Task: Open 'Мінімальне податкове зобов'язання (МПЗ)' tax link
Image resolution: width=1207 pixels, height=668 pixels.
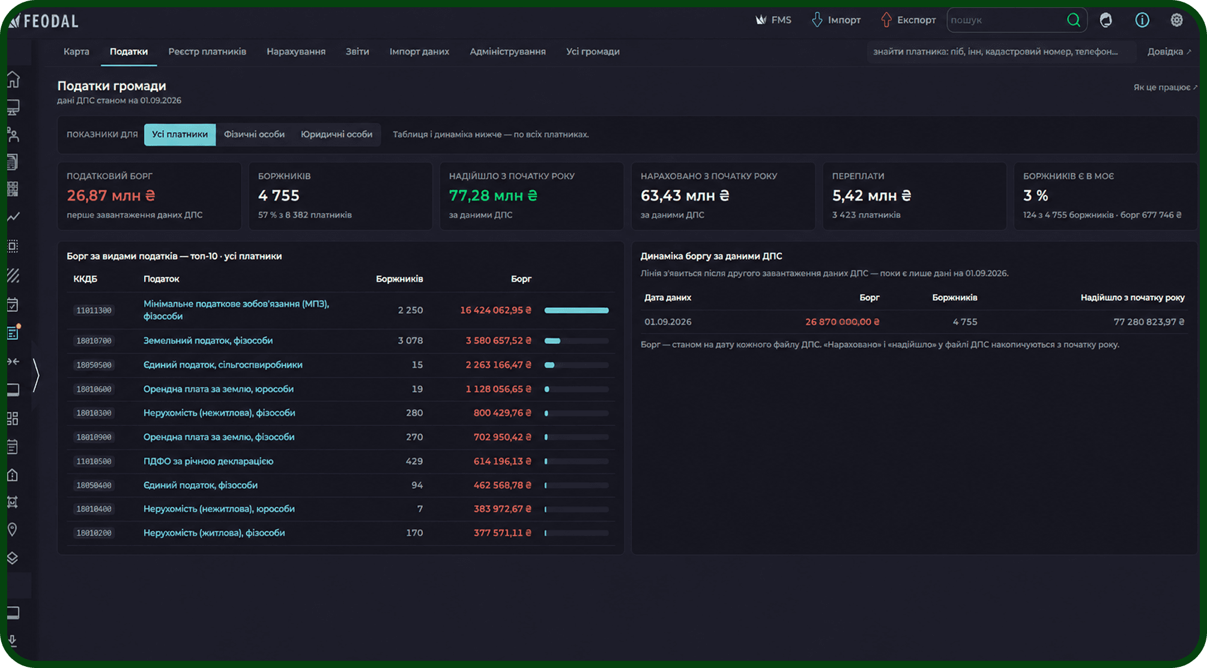Action: [x=236, y=310]
